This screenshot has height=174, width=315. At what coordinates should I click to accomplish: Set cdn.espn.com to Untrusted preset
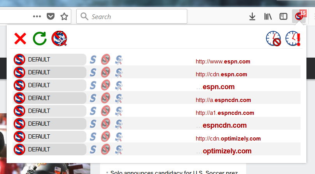[106, 72]
